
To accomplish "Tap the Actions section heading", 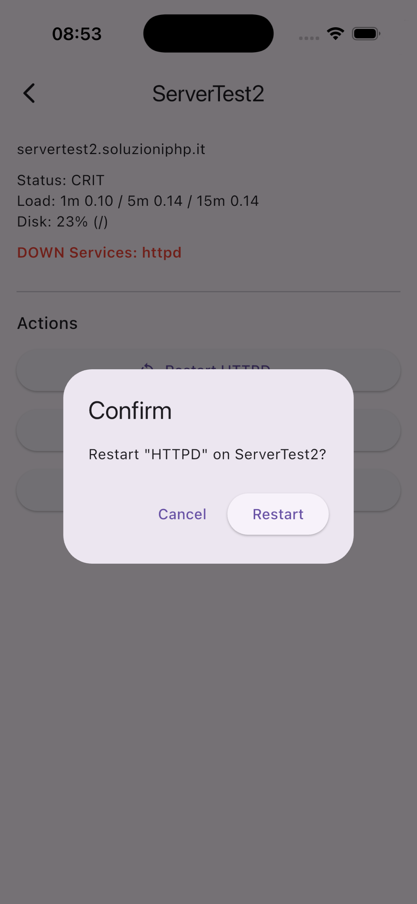I will click(x=47, y=323).
